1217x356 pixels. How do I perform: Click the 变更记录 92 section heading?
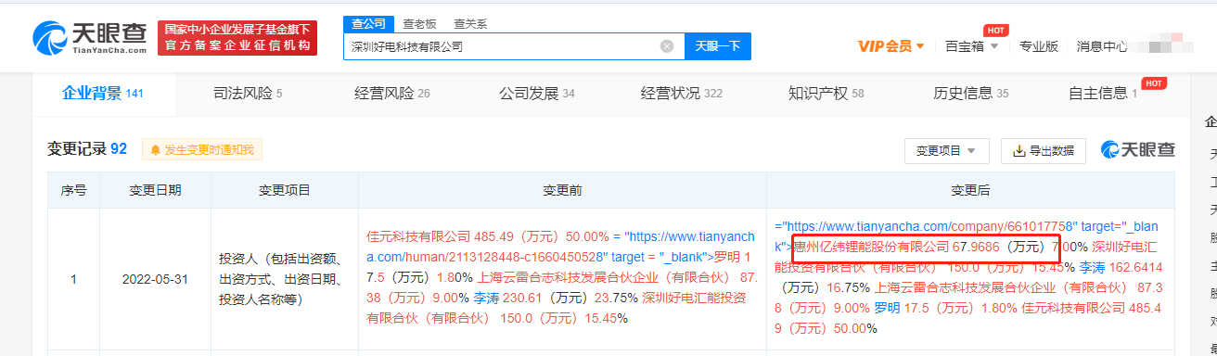point(87,149)
